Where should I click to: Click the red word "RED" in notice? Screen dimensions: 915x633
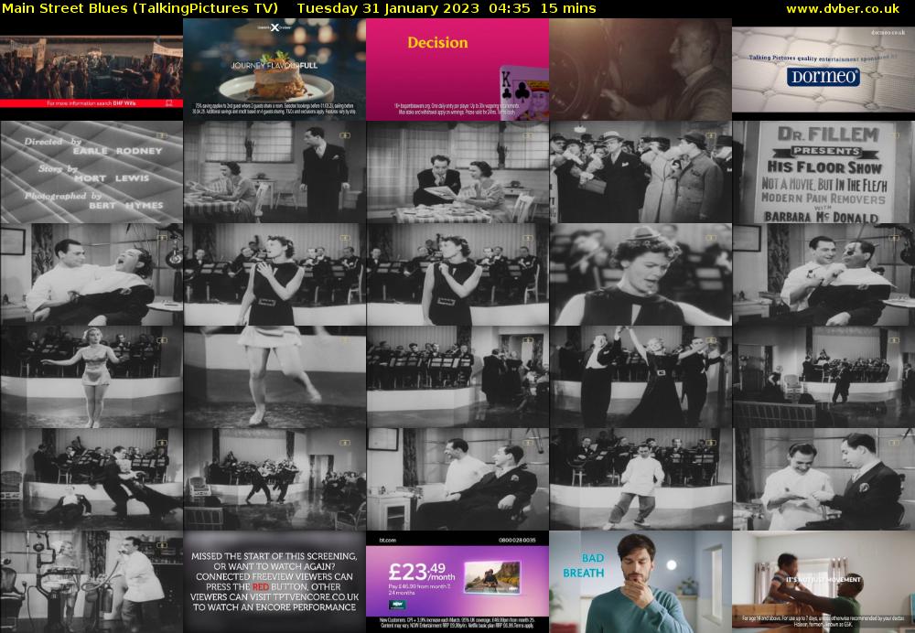[260, 587]
